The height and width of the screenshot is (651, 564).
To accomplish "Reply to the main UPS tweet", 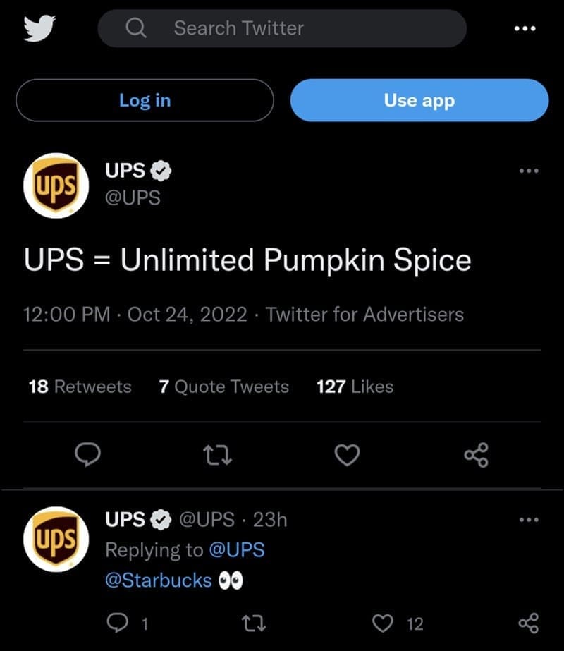I will 87,456.
